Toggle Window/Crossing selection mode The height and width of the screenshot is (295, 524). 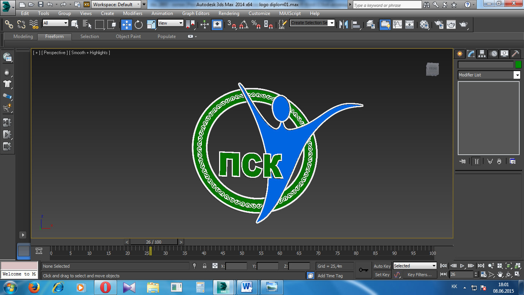pos(112,24)
